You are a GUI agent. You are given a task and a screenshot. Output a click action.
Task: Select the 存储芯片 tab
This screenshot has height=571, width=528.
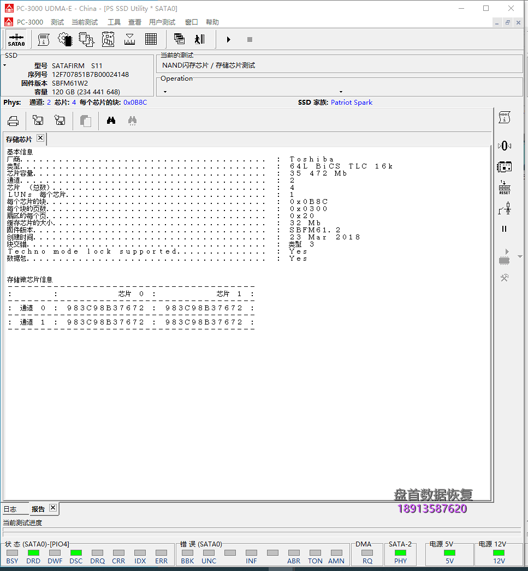[x=19, y=140]
